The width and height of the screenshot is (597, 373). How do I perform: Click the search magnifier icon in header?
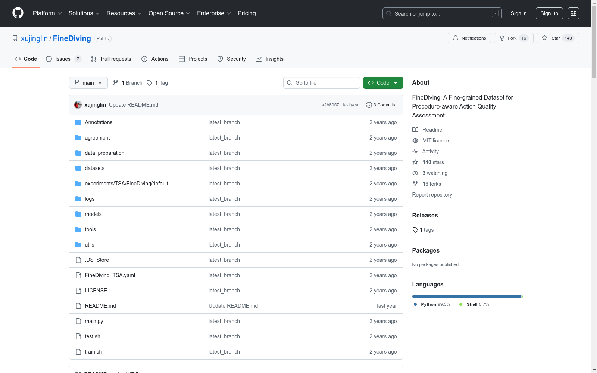389,13
